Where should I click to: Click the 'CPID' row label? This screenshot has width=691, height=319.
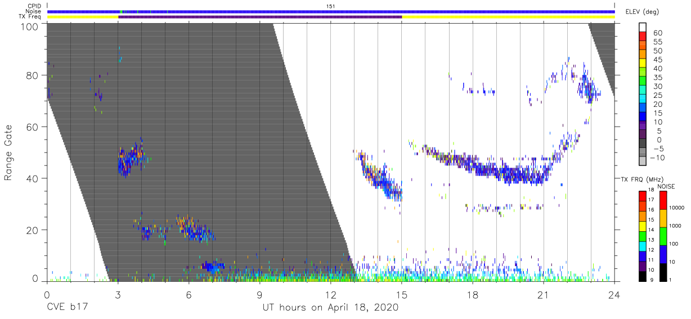[x=33, y=6]
